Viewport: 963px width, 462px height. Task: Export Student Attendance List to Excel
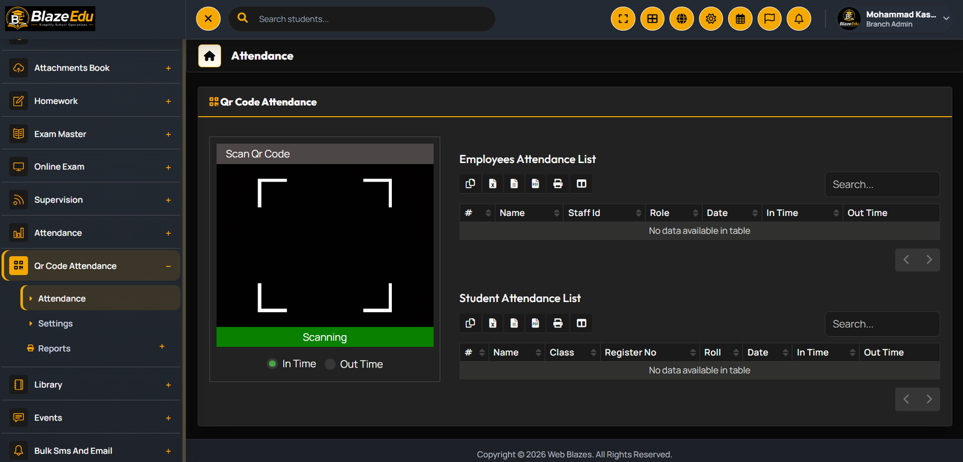492,323
